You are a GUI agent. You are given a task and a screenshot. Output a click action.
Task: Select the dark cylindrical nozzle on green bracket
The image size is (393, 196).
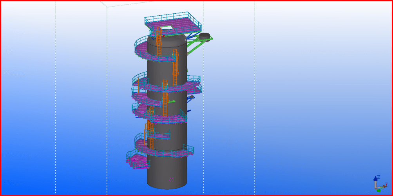click(205, 36)
